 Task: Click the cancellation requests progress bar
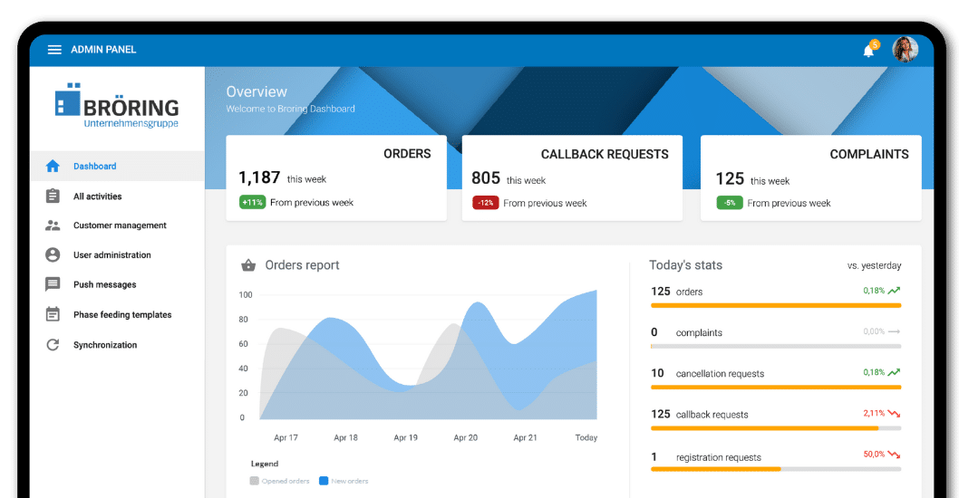click(776, 388)
